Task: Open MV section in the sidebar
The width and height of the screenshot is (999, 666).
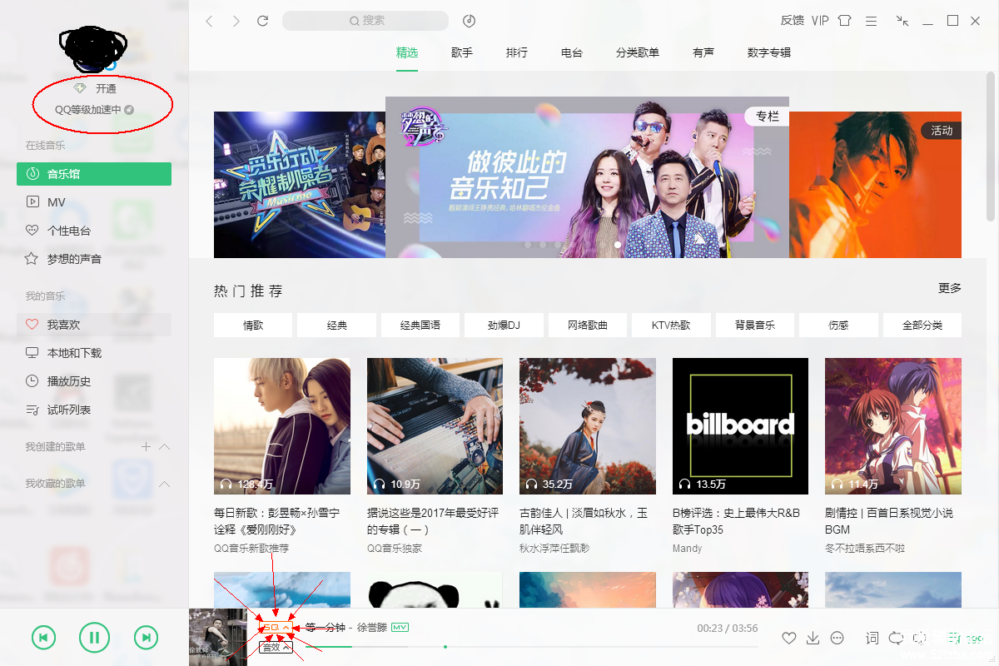Action: pyautogui.click(x=94, y=202)
